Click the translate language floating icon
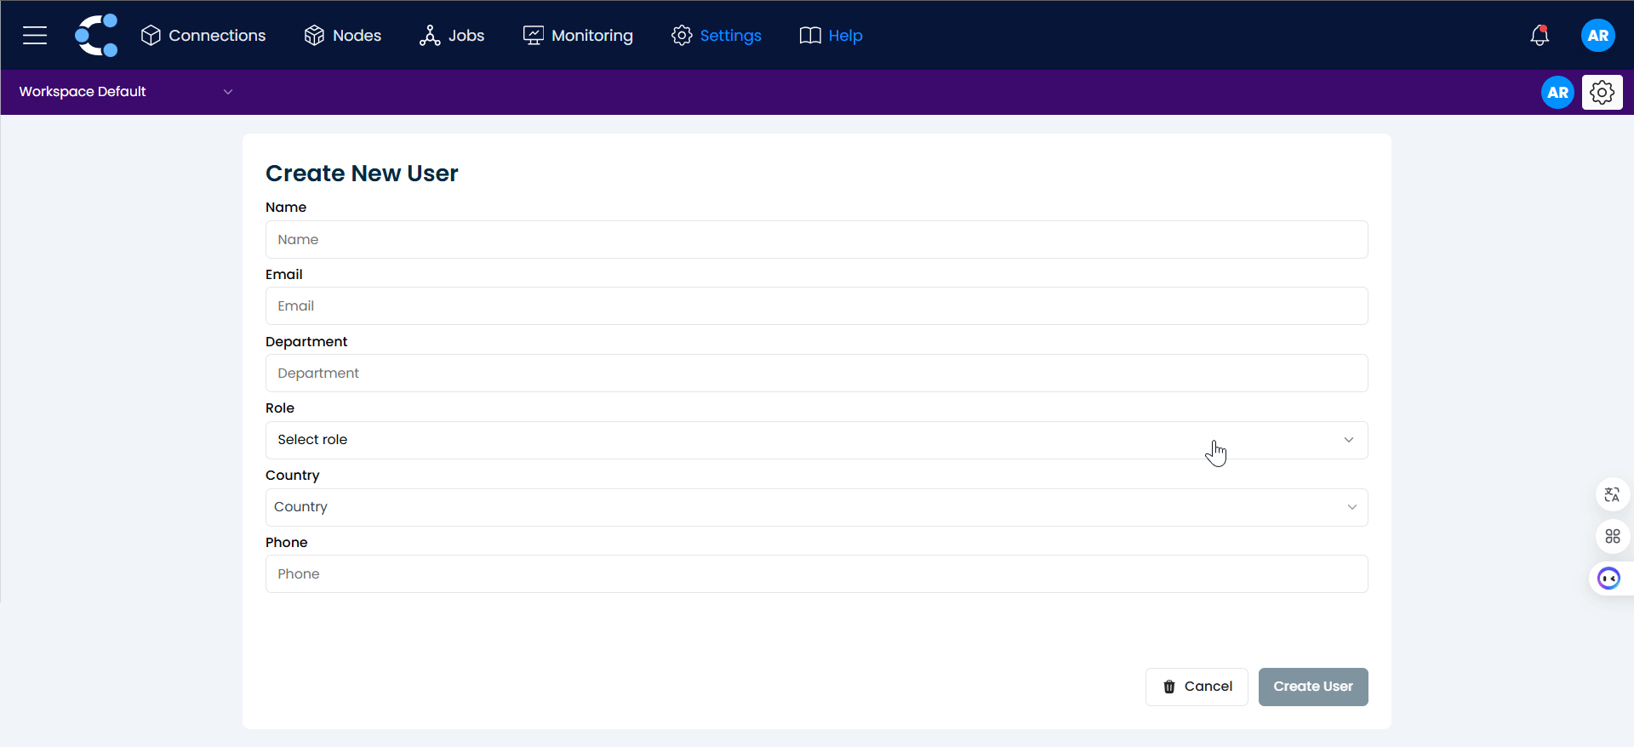The image size is (1634, 747). (1612, 494)
